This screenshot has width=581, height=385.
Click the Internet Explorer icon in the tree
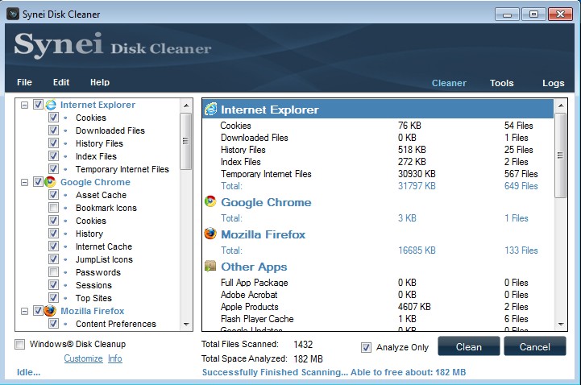point(51,105)
